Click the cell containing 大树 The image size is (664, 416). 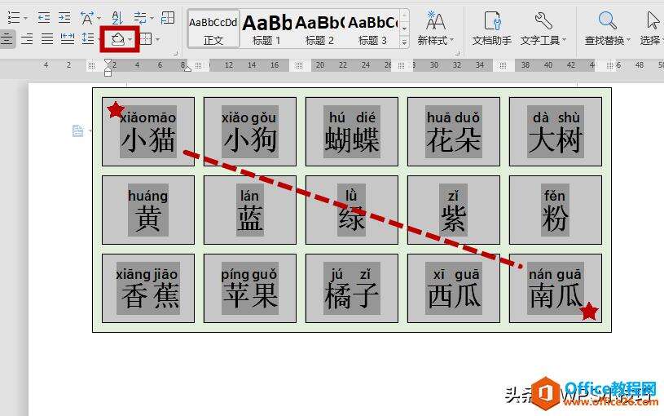(x=556, y=131)
